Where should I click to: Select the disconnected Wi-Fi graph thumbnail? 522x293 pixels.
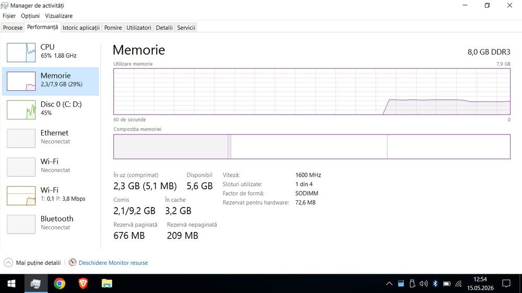(x=21, y=167)
